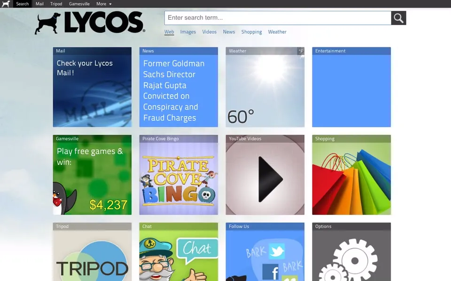Open the Facebook icon in Follow Us tile

[x=271, y=272]
